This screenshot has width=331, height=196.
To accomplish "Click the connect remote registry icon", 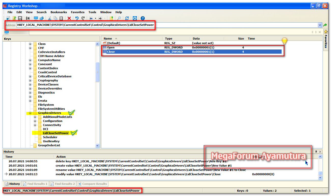I will (42, 18).
